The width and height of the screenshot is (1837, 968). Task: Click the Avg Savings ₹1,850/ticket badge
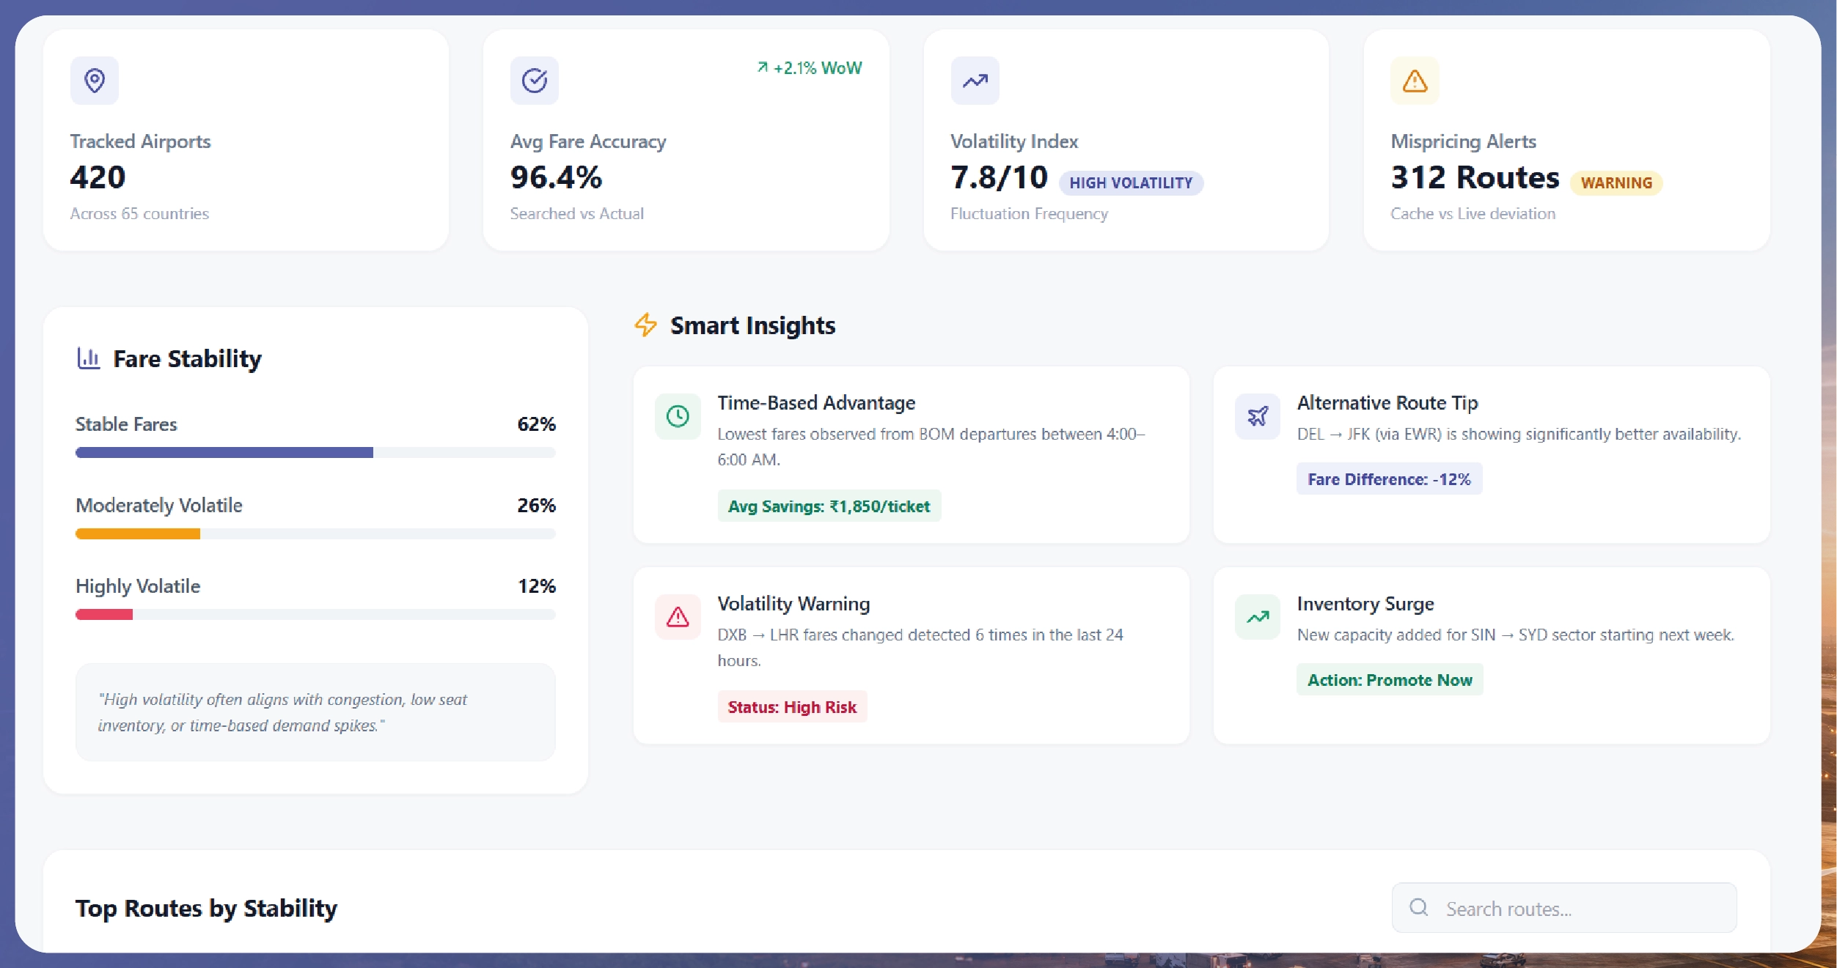pos(829,506)
